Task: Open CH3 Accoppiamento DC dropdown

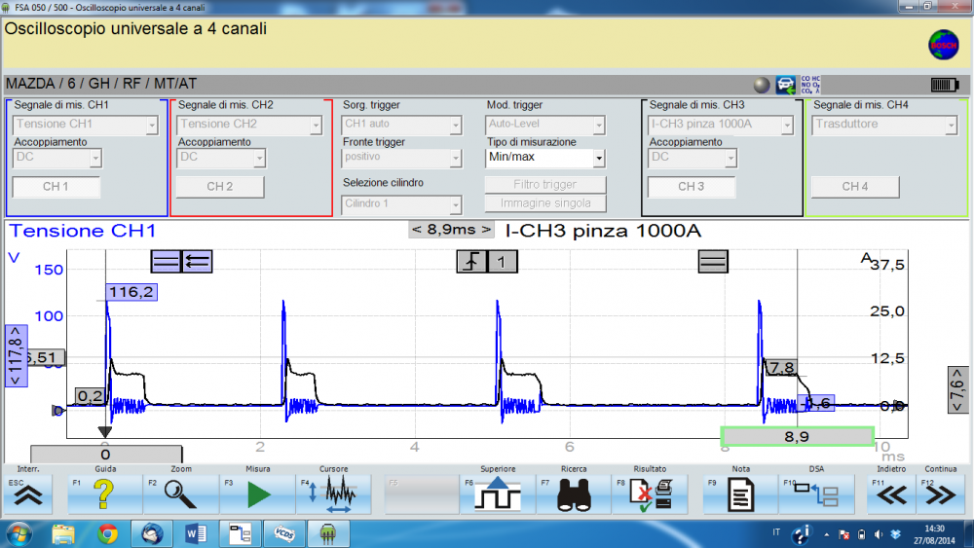Action: pos(693,158)
